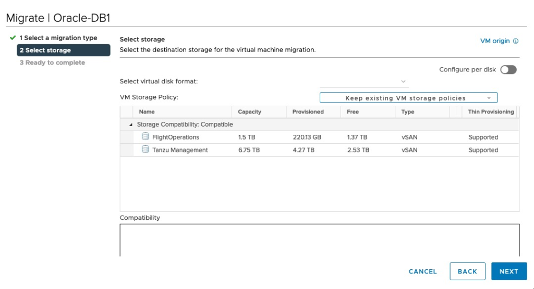The width and height of the screenshot is (534, 289).
Task: Click the FlightOperations datastore icon
Action: (x=145, y=137)
